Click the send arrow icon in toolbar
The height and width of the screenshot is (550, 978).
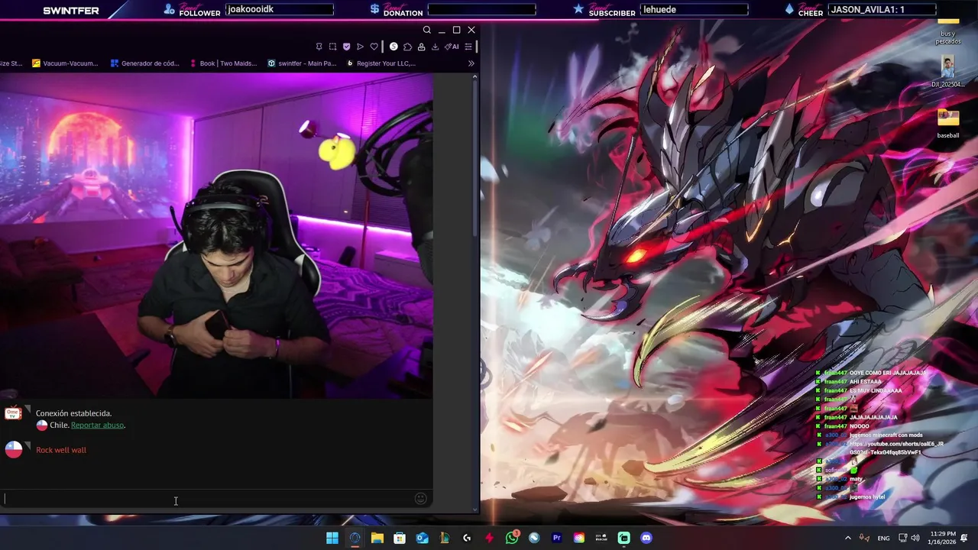click(x=360, y=47)
